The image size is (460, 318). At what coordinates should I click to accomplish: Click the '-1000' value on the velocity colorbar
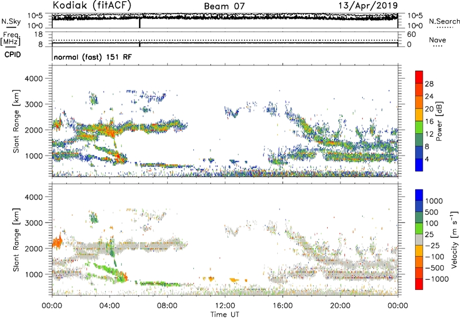point(437,279)
